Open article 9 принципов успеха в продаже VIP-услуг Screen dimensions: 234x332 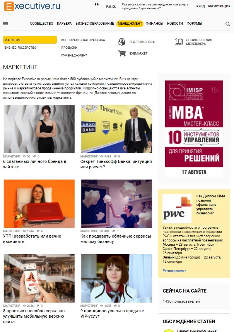[112, 313]
